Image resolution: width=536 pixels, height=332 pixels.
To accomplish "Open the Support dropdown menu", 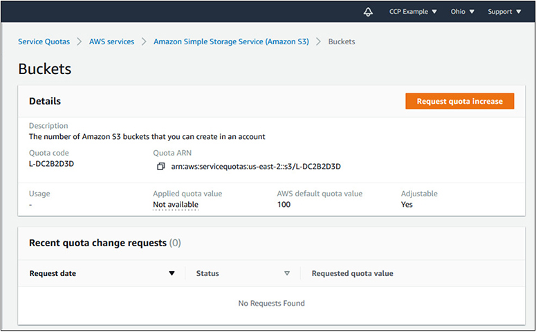I will point(504,12).
